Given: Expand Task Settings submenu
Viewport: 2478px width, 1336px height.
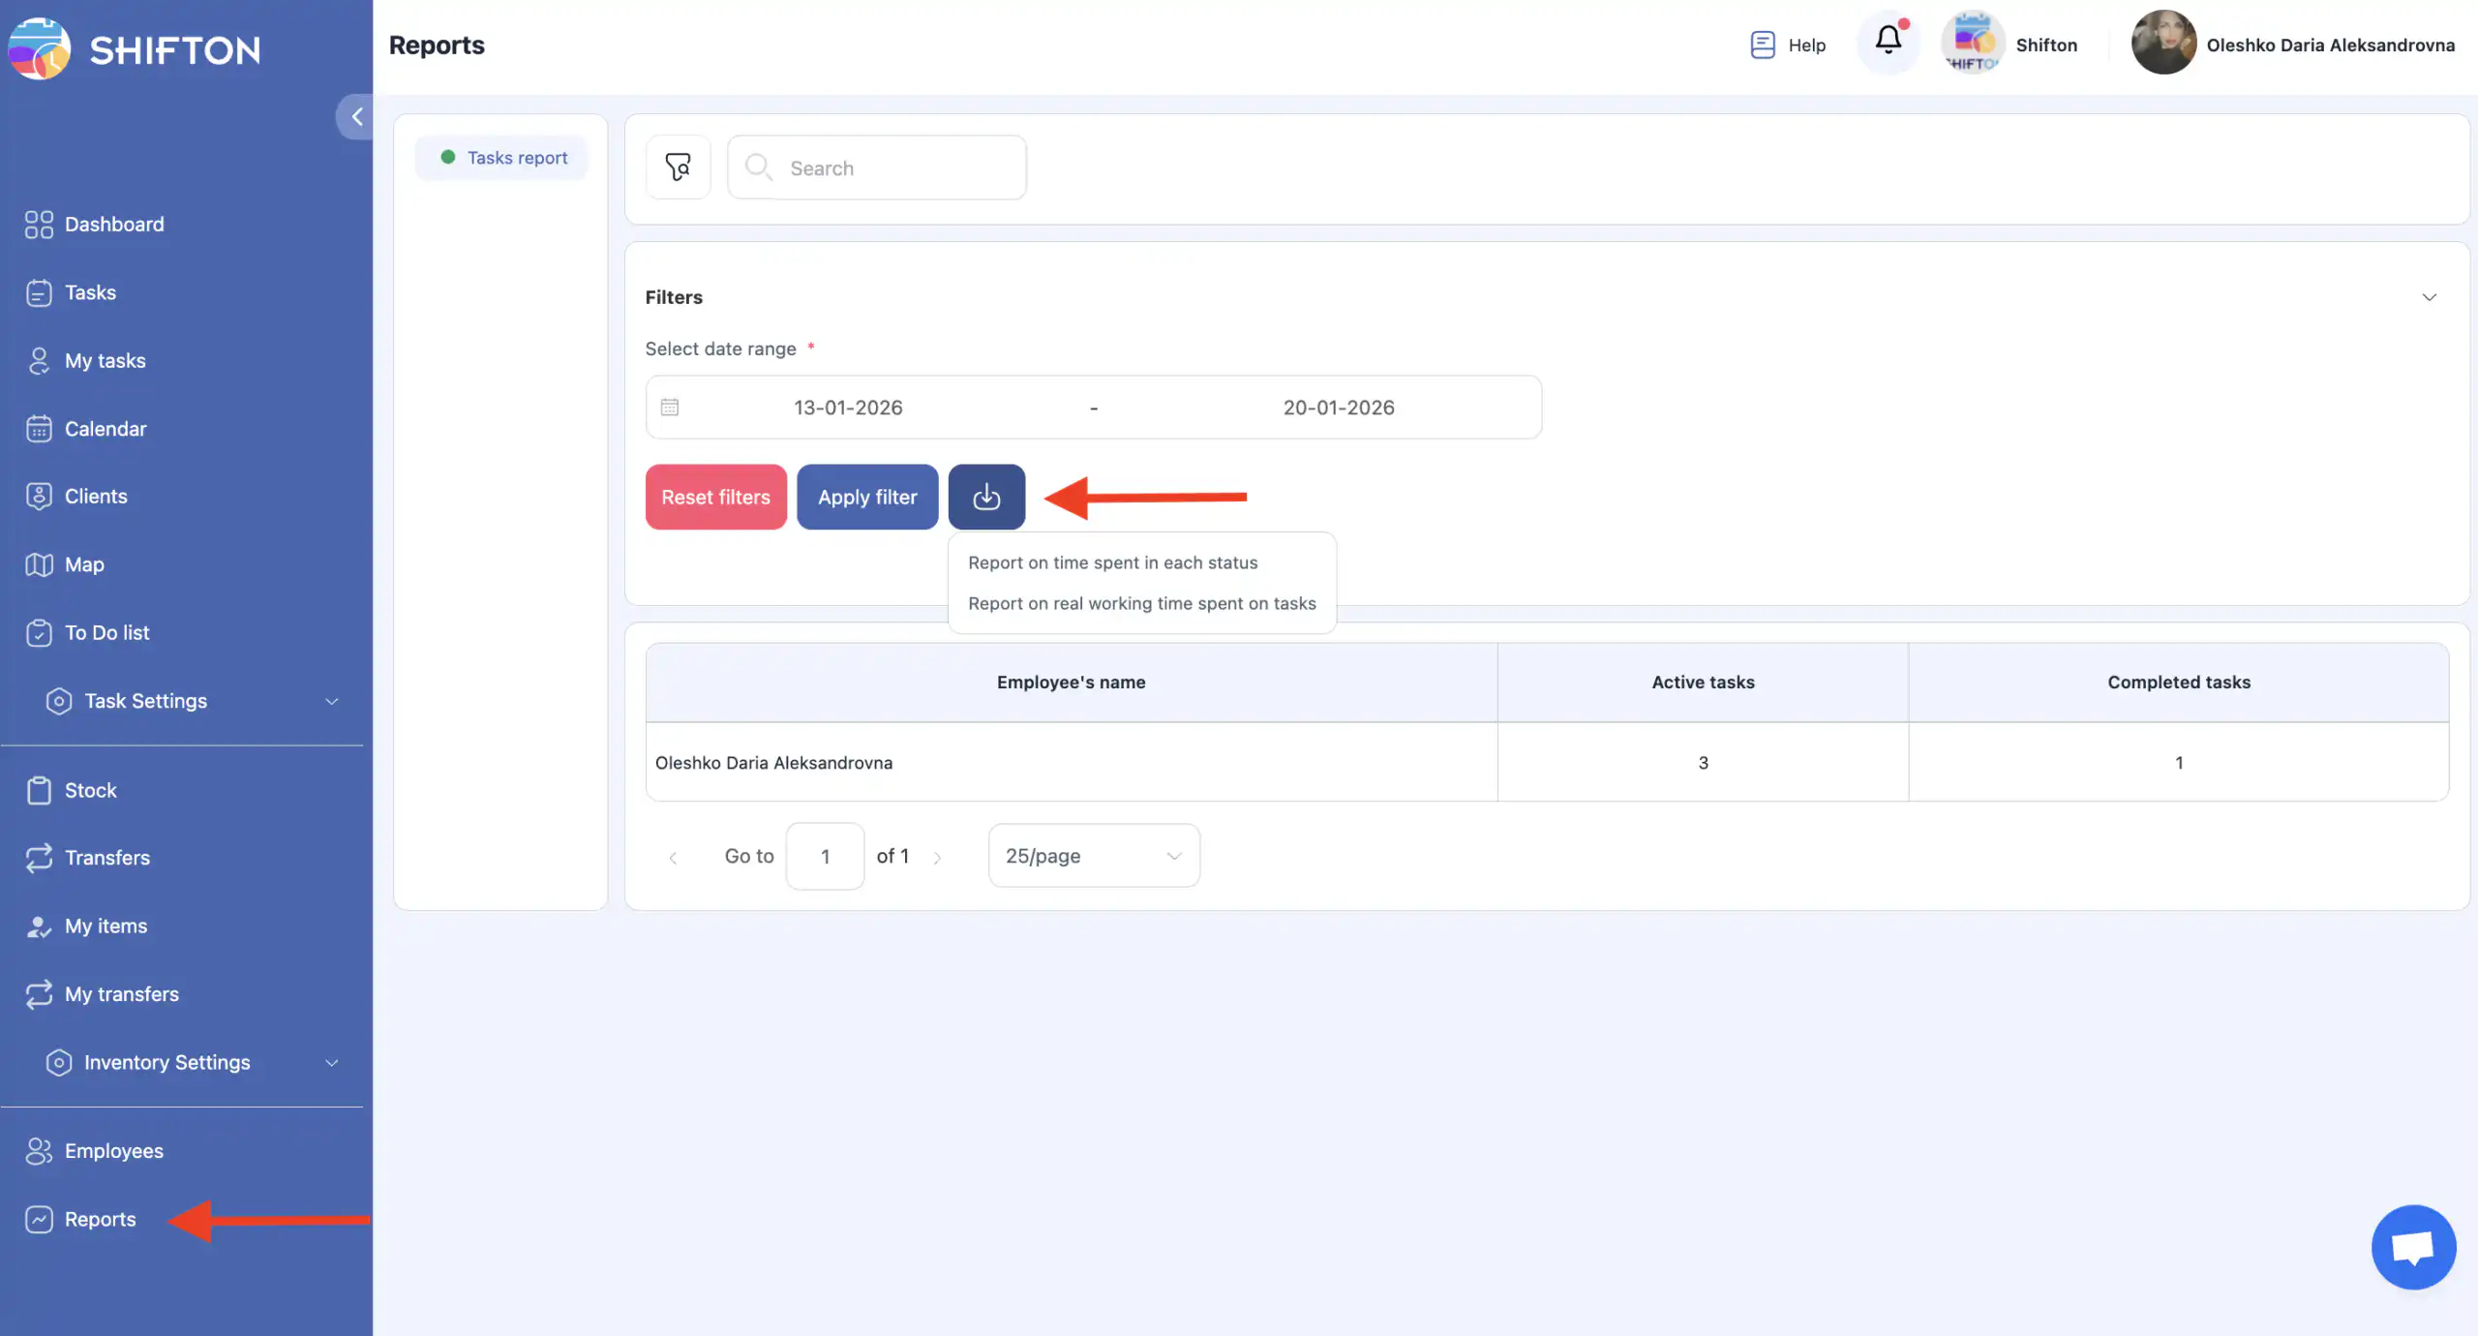Looking at the screenshot, I should [x=331, y=701].
